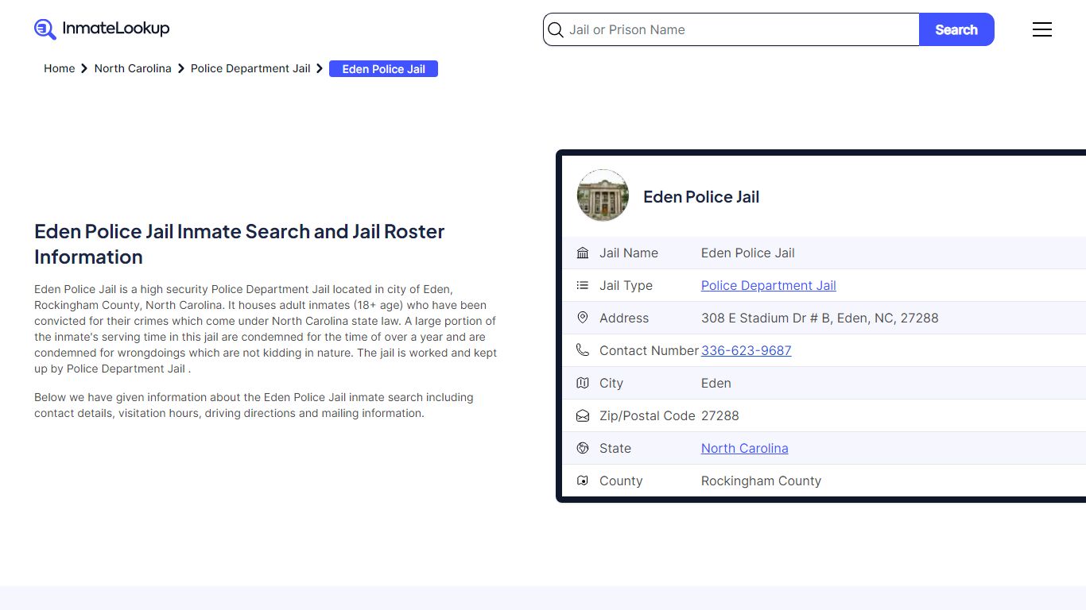Click the map icon beside City
1086x610 pixels.
[x=583, y=383]
